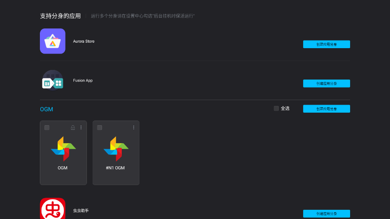This screenshot has width=390, height=219.
Task: Click the Aurora Store app icon
Action: (52, 41)
